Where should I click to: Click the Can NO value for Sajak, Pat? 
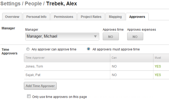114,75
